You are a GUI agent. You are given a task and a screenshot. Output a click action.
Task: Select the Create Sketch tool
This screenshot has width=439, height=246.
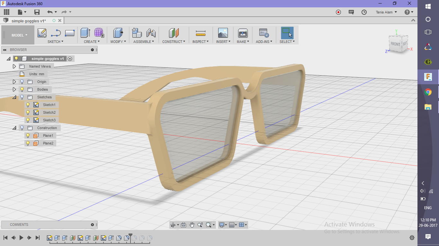click(x=42, y=33)
